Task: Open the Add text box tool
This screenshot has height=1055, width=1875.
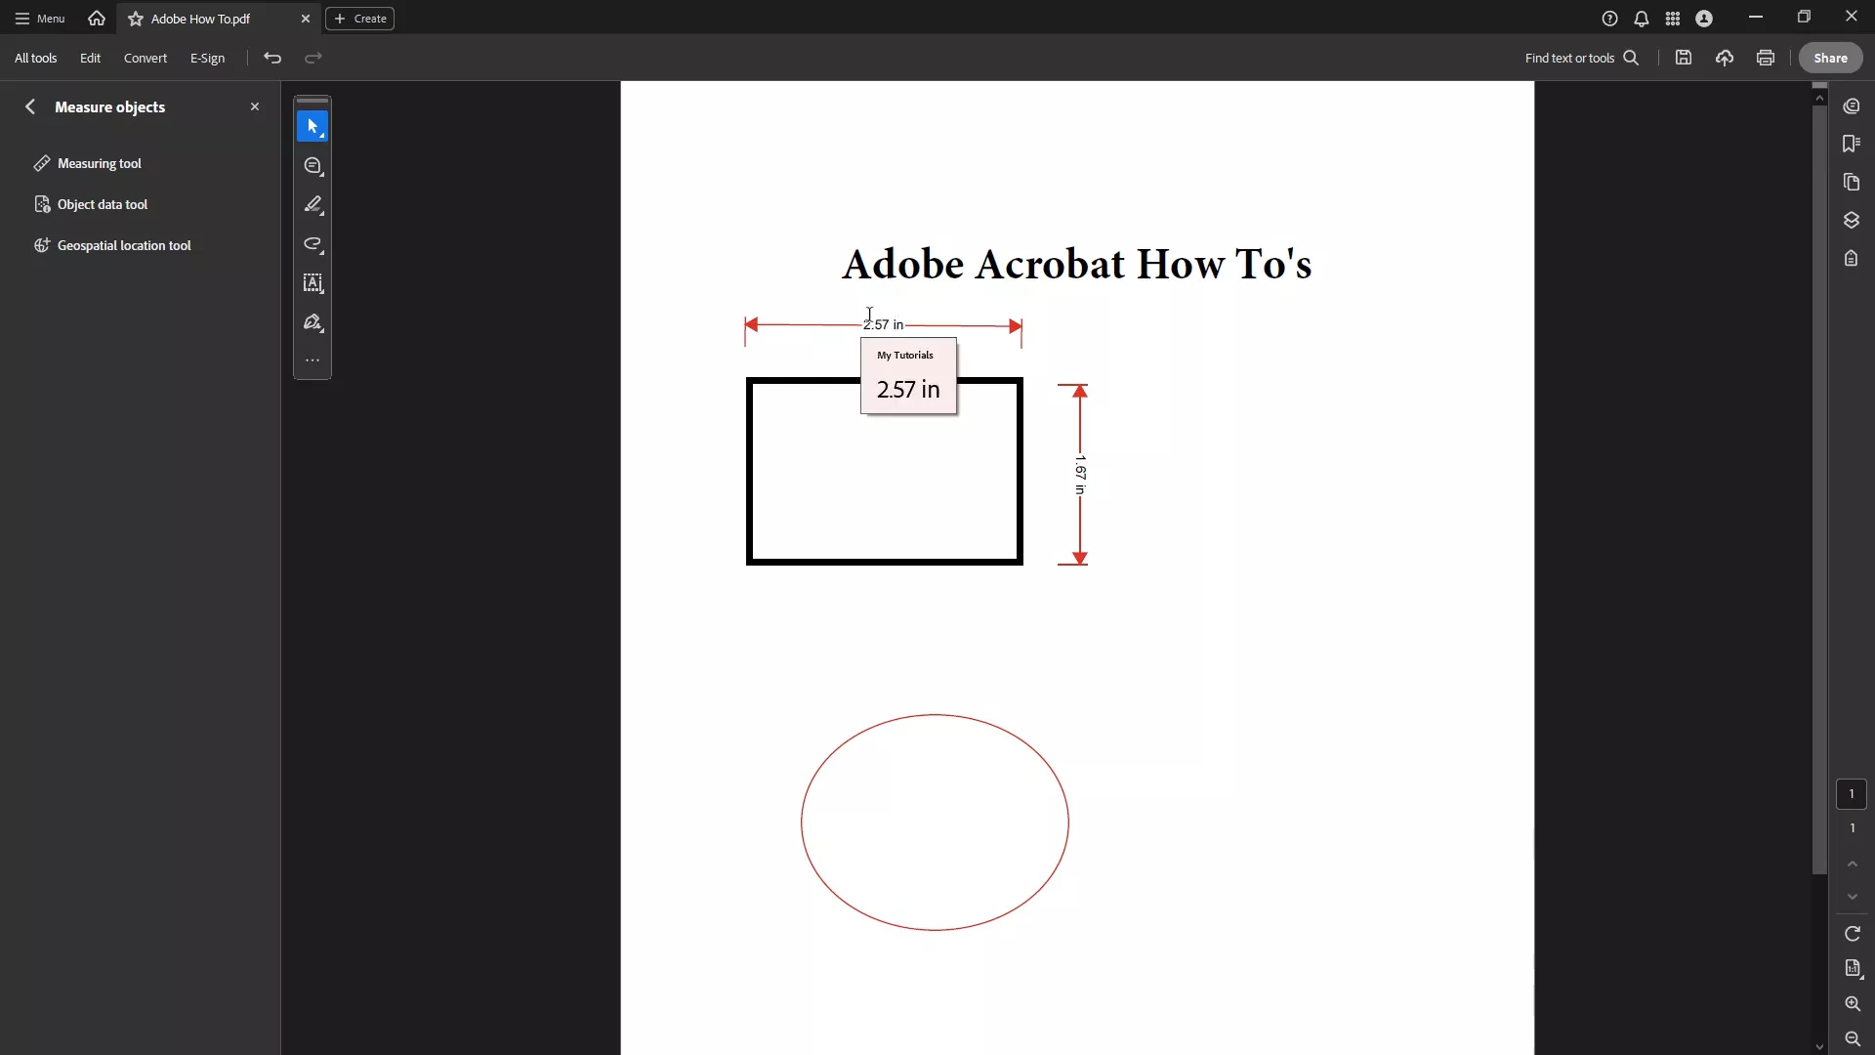Action: [312, 283]
